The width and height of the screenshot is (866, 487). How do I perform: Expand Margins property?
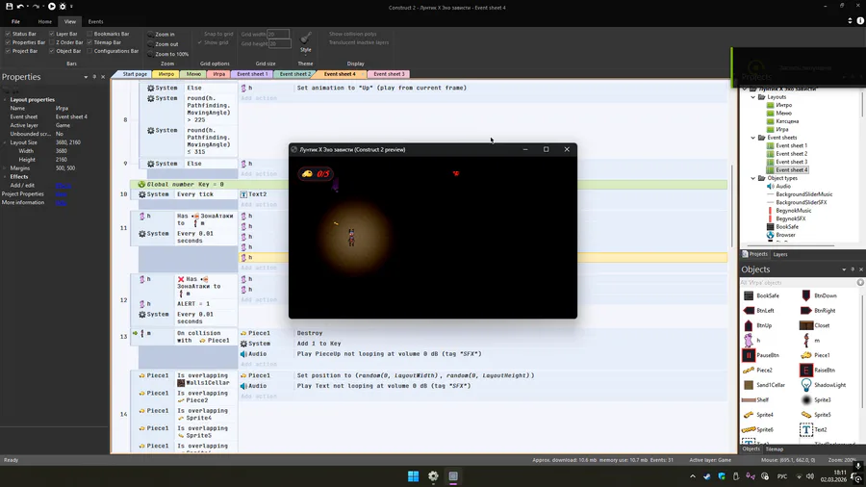5,167
